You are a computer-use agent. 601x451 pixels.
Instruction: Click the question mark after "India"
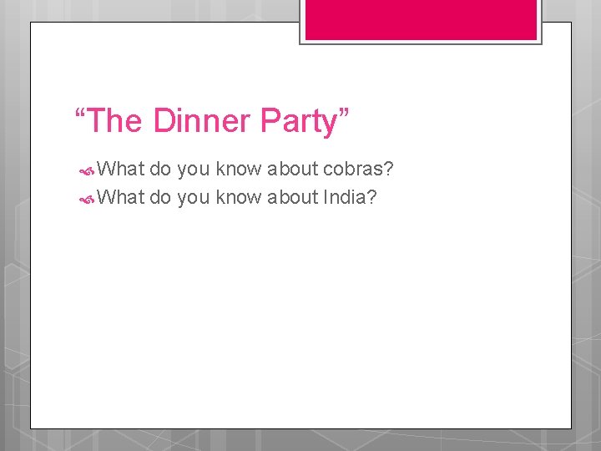(x=372, y=197)
